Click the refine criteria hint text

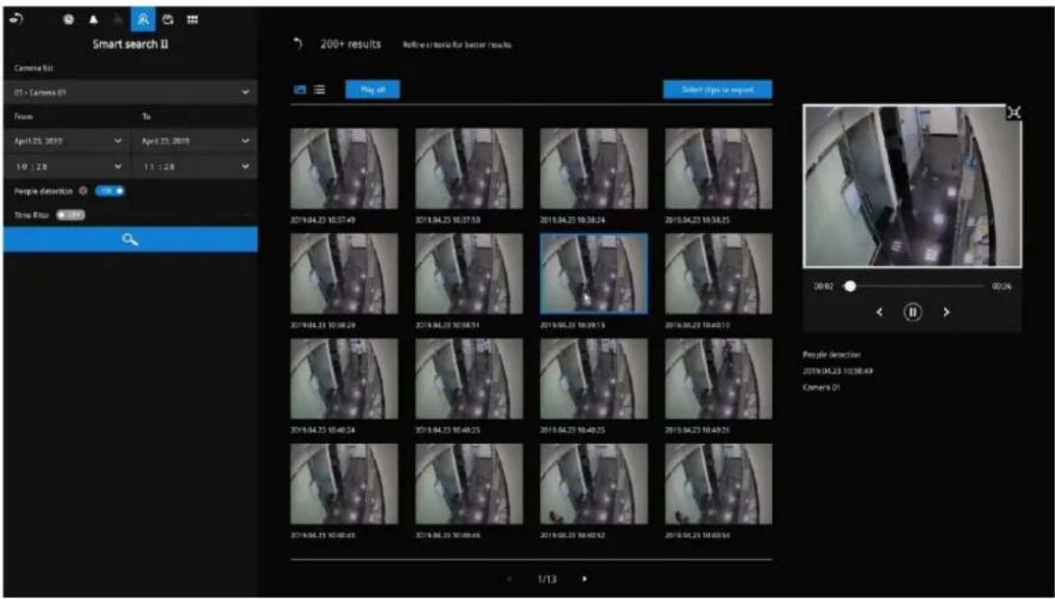point(457,45)
